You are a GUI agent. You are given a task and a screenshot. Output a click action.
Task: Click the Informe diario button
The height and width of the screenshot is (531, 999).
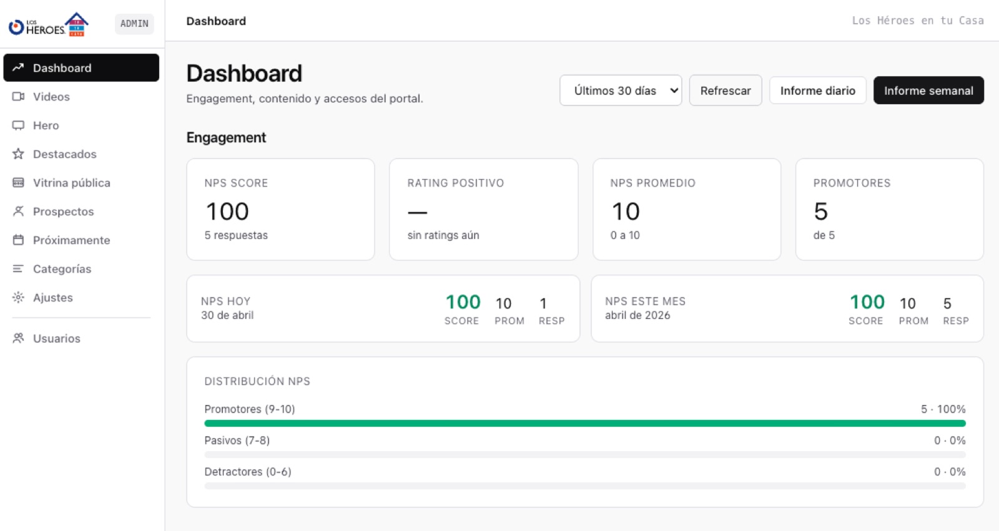pos(817,90)
